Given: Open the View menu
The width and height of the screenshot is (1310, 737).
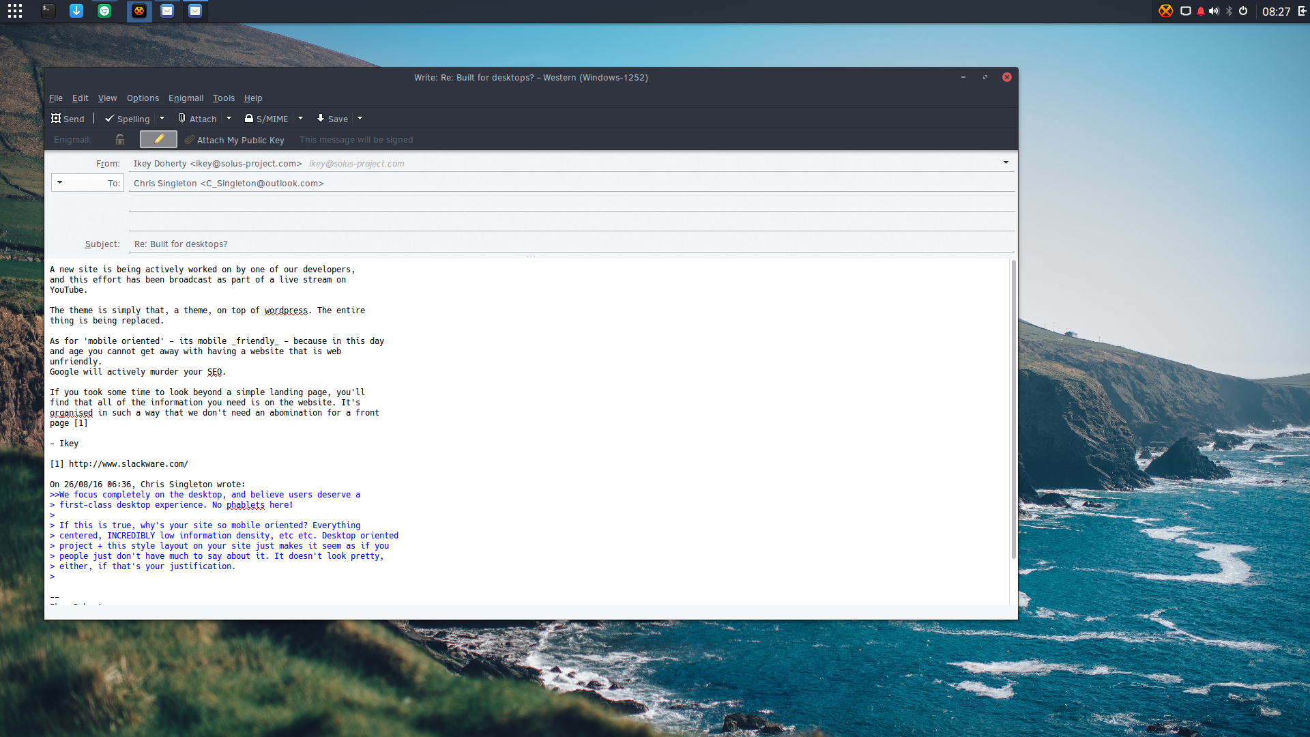Looking at the screenshot, I should pos(107,98).
